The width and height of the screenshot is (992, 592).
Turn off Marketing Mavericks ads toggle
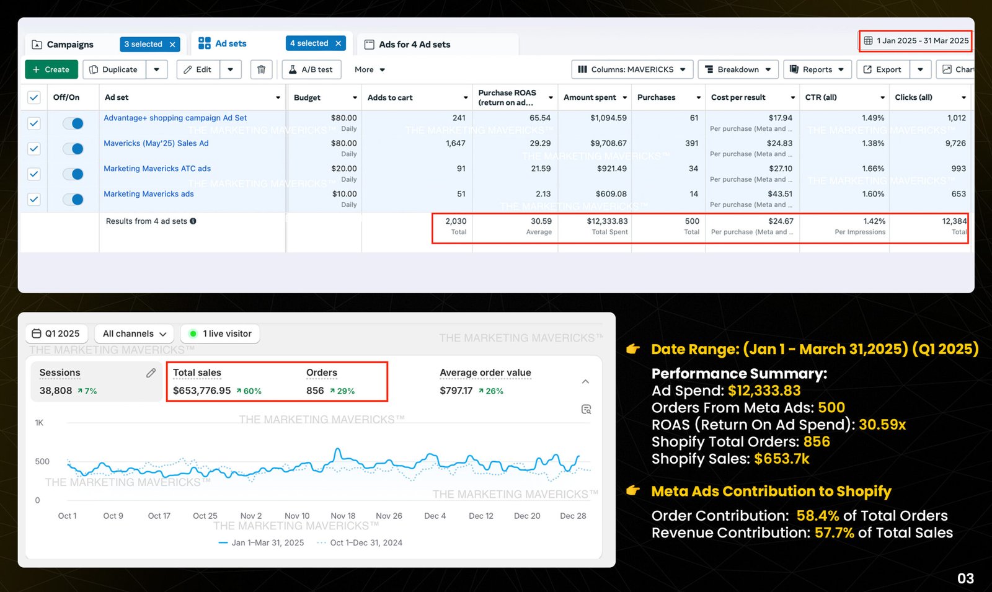point(73,200)
